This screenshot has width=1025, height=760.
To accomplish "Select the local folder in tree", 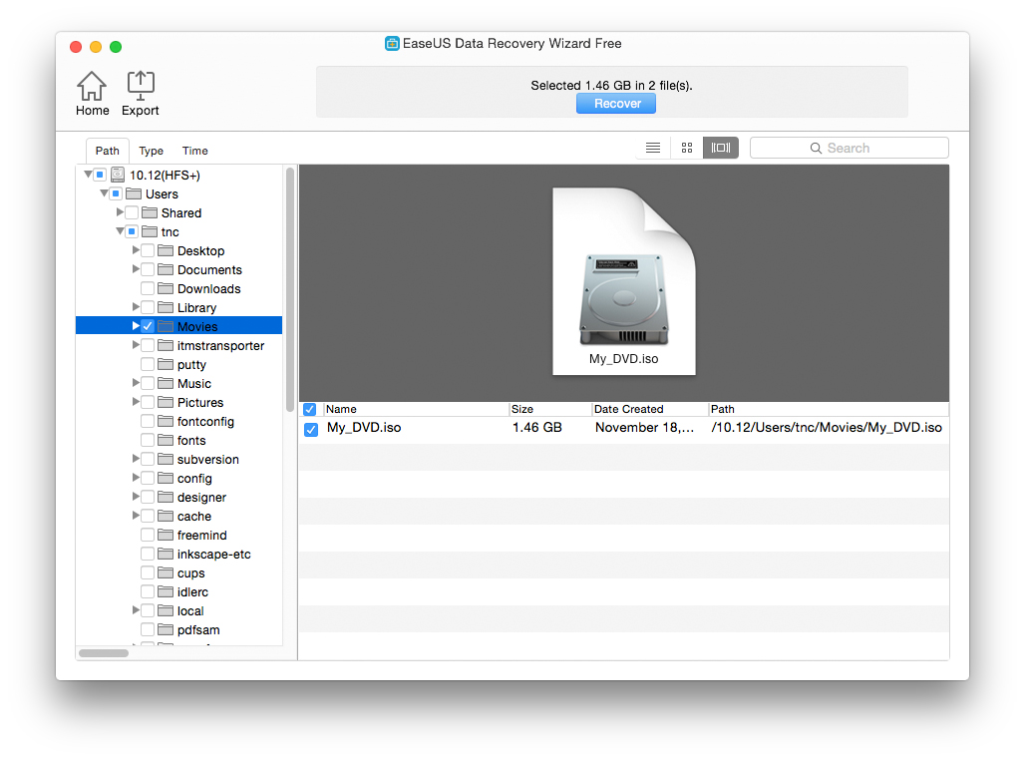I will [190, 610].
